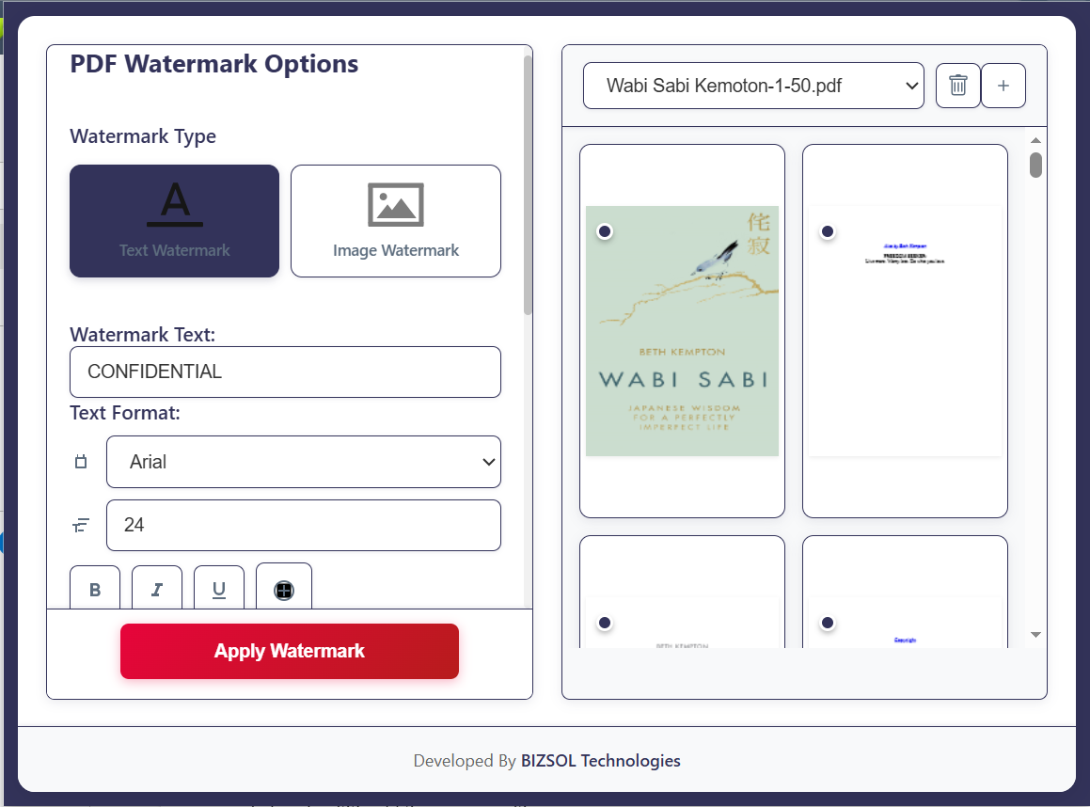Toggle underline formatting for watermark text
1090x807 pixels.
[219, 589]
